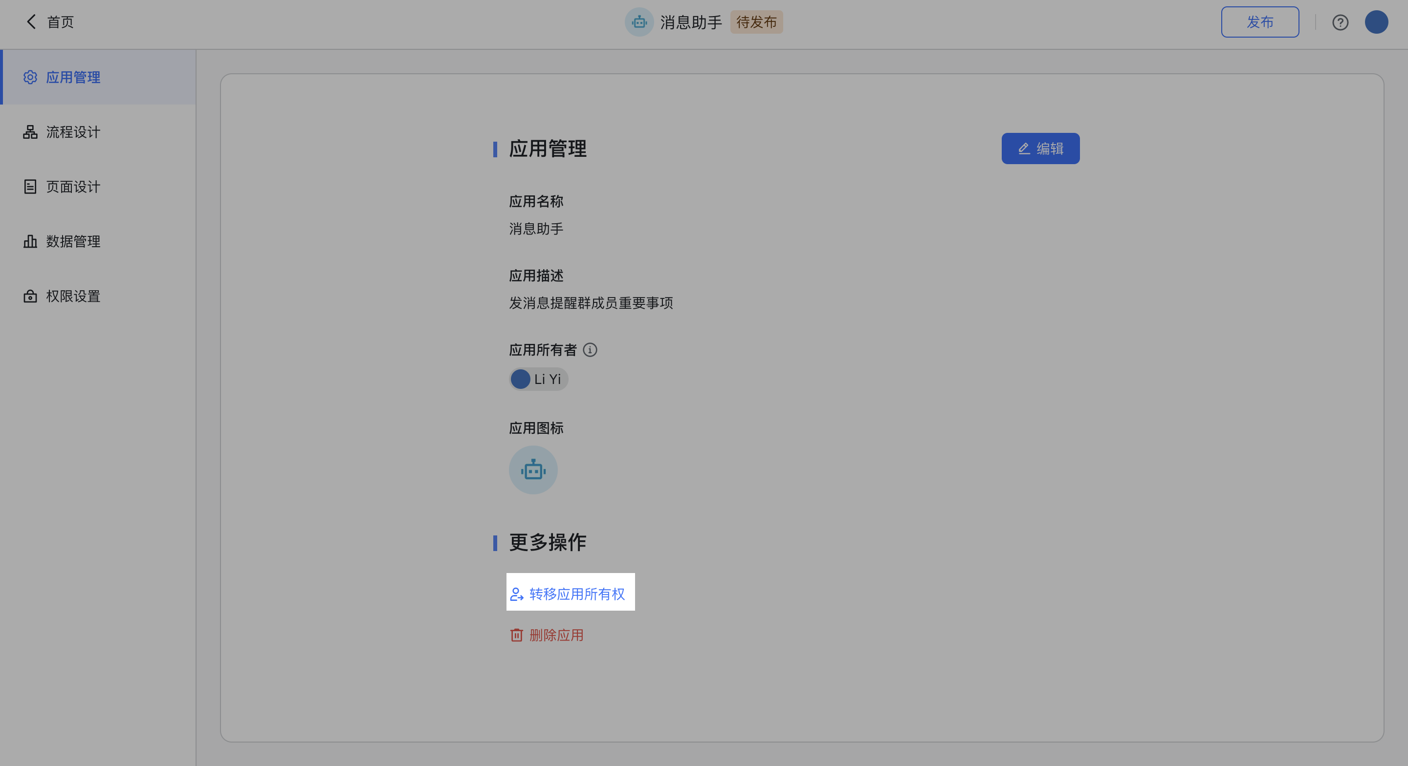Click the 首页 breadcrumb text
The width and height of the screenshot is (1408, 766).
[x=60, y=22]
